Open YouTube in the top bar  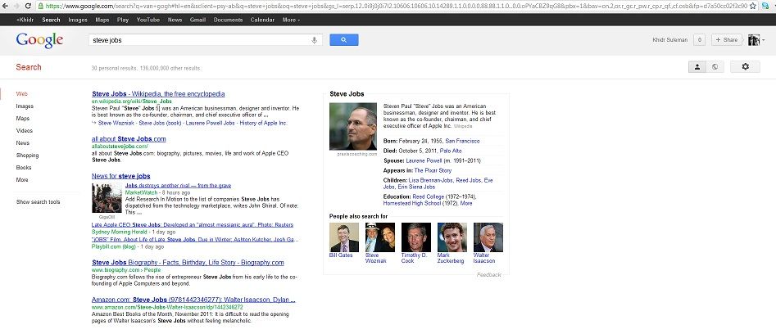[148, 20]
